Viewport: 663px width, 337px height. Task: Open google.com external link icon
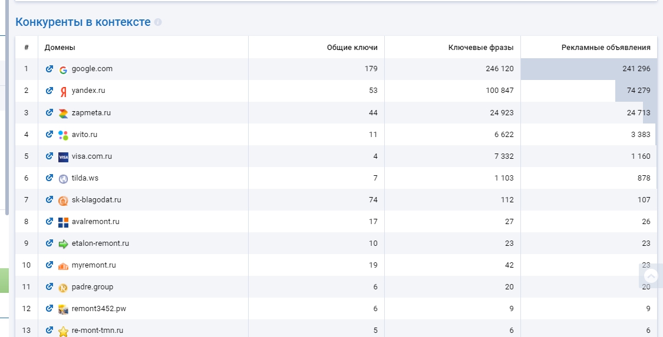pos(50,69)
